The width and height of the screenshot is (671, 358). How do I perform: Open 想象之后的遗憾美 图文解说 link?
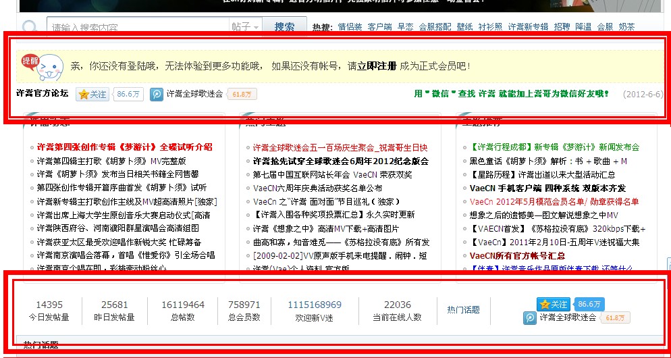(x=544, y=215)
